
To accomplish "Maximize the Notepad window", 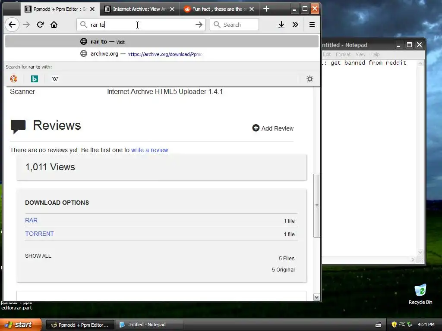I will pos(409,45).
